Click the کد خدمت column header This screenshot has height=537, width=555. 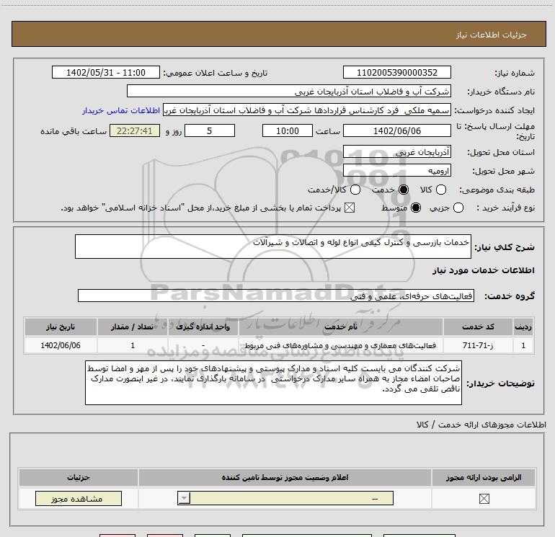[478, 327]
